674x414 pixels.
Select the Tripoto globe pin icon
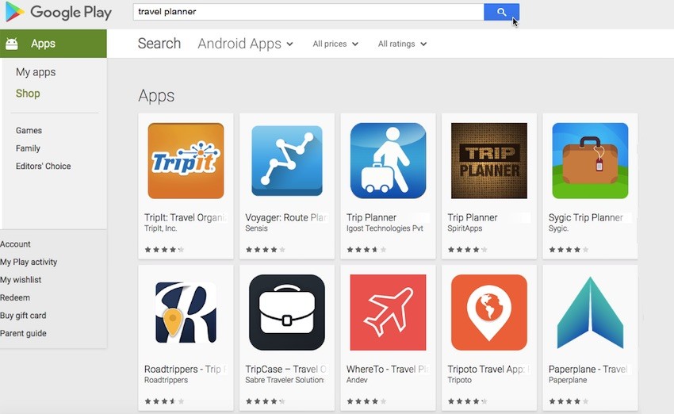(489, 312)
